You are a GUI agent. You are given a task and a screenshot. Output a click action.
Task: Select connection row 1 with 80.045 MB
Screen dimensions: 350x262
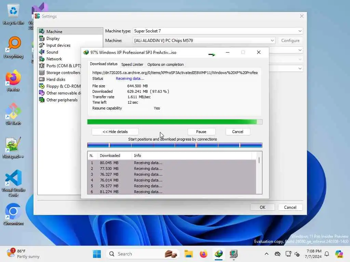tap(172, 163)
